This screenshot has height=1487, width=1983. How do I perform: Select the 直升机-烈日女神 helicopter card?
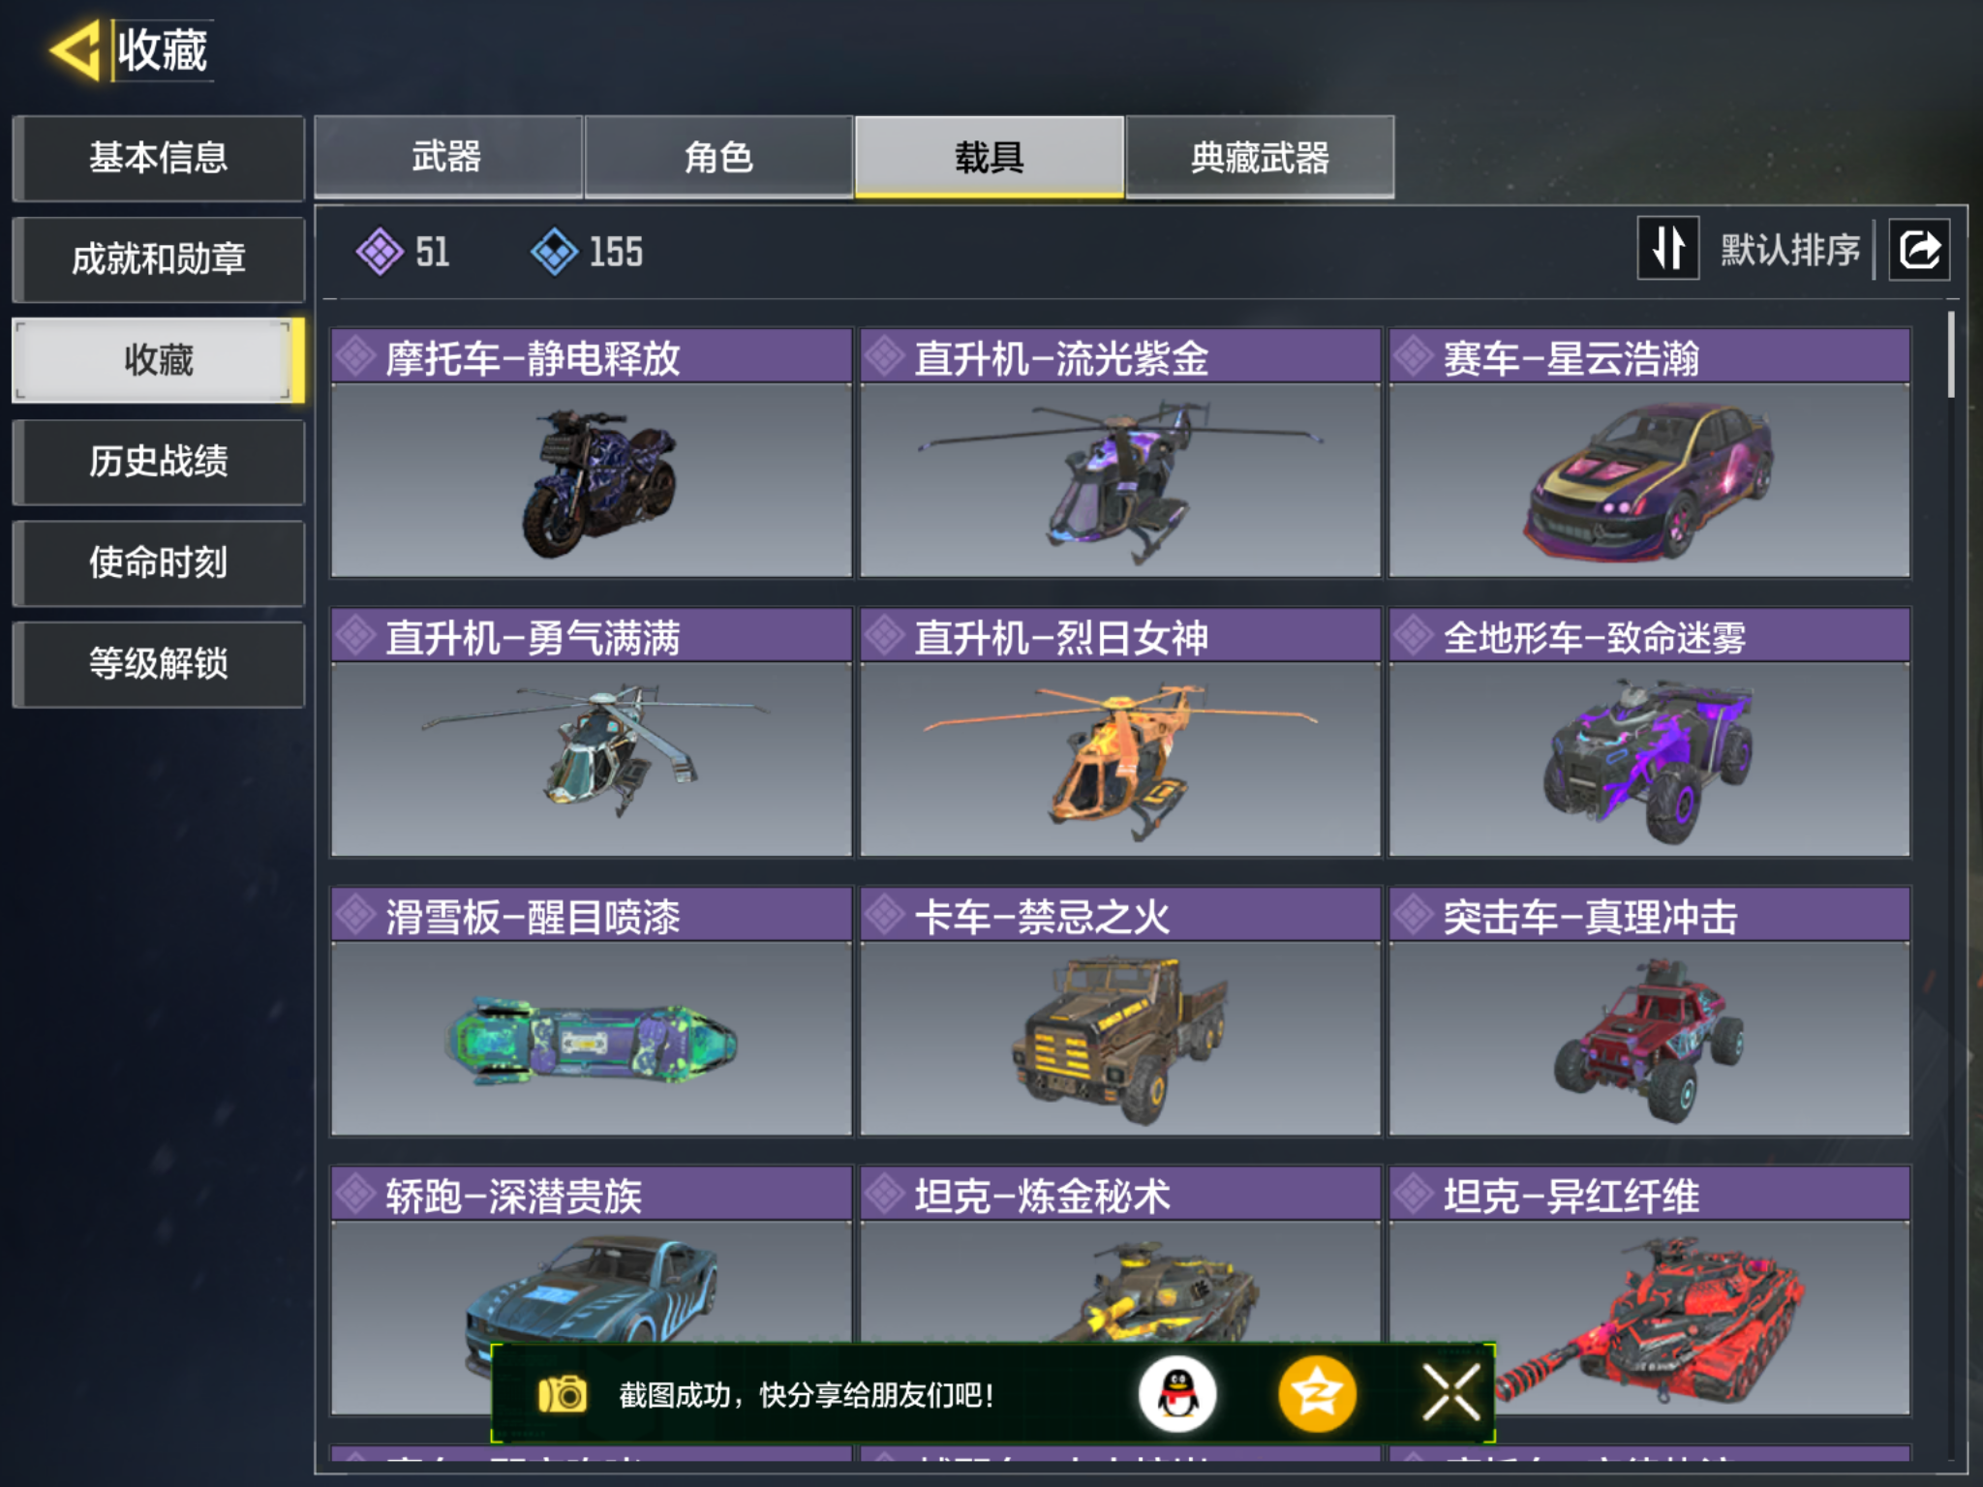(x=1120, y=732)
